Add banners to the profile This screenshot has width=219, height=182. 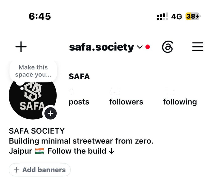pos(40,170)
